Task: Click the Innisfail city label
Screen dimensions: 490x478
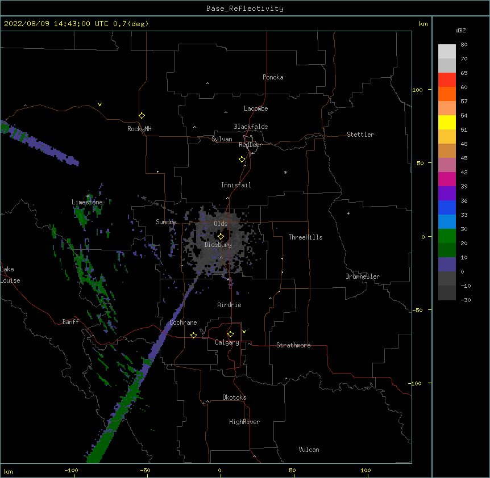Action: click(x=236, y=185)
